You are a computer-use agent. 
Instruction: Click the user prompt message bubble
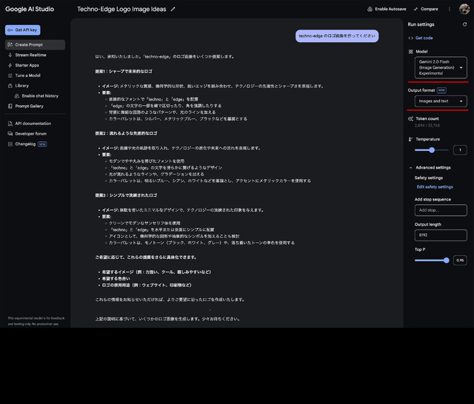coord(337,36)
